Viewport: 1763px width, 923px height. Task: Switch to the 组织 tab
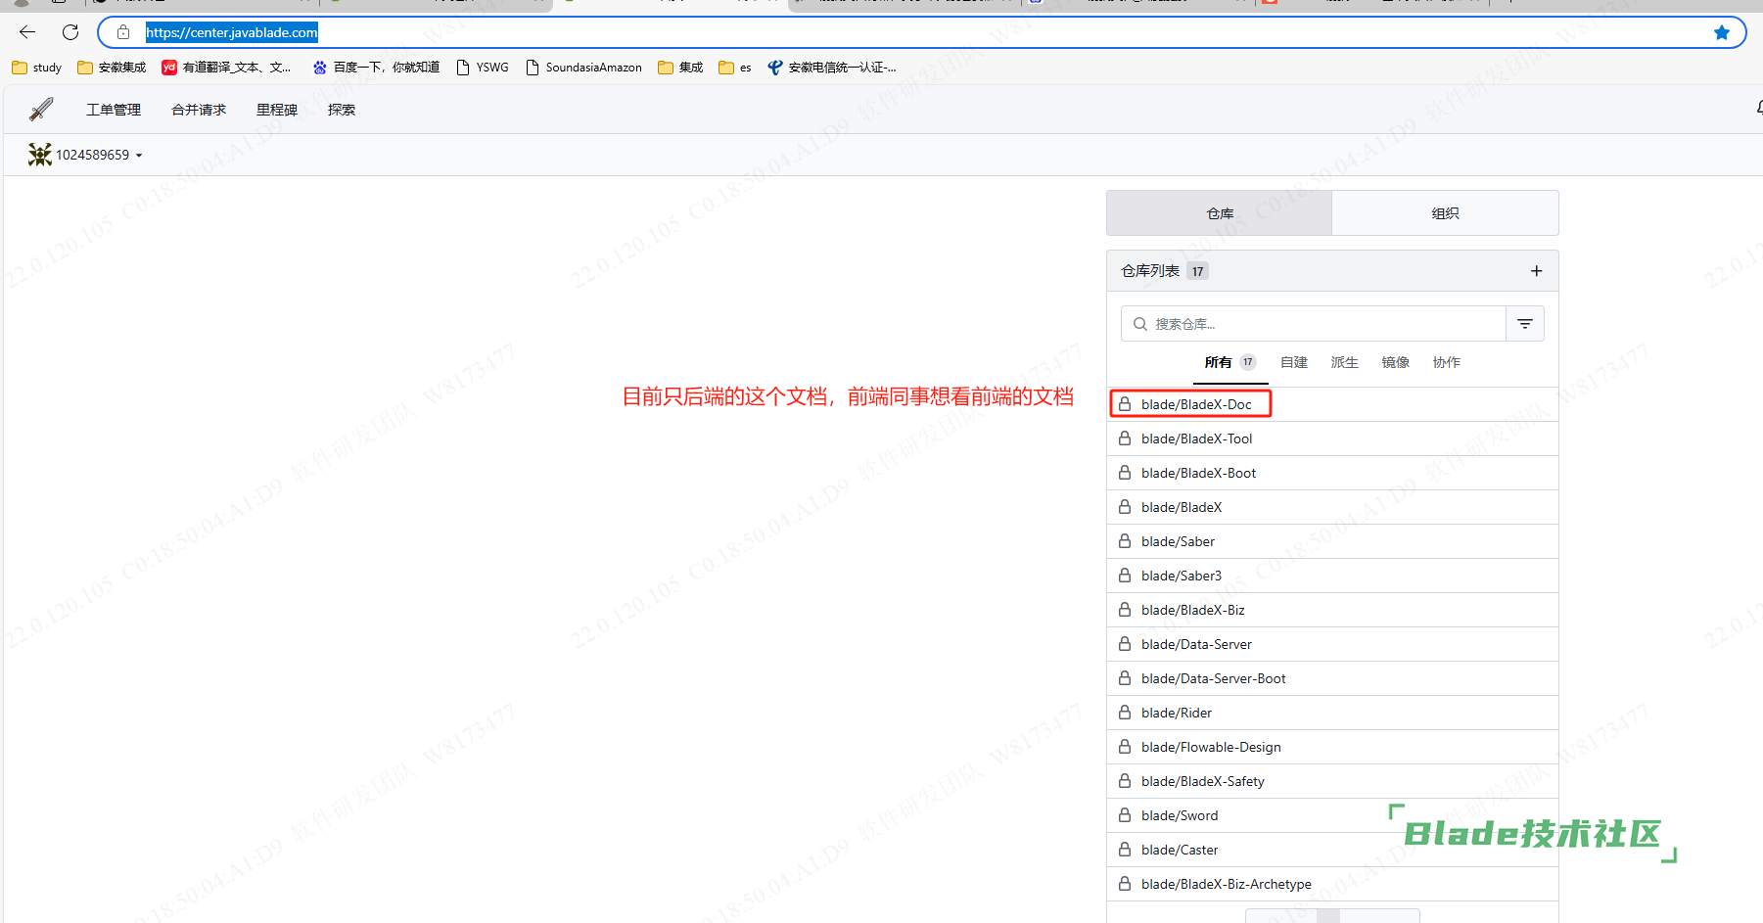[1445, 213]
